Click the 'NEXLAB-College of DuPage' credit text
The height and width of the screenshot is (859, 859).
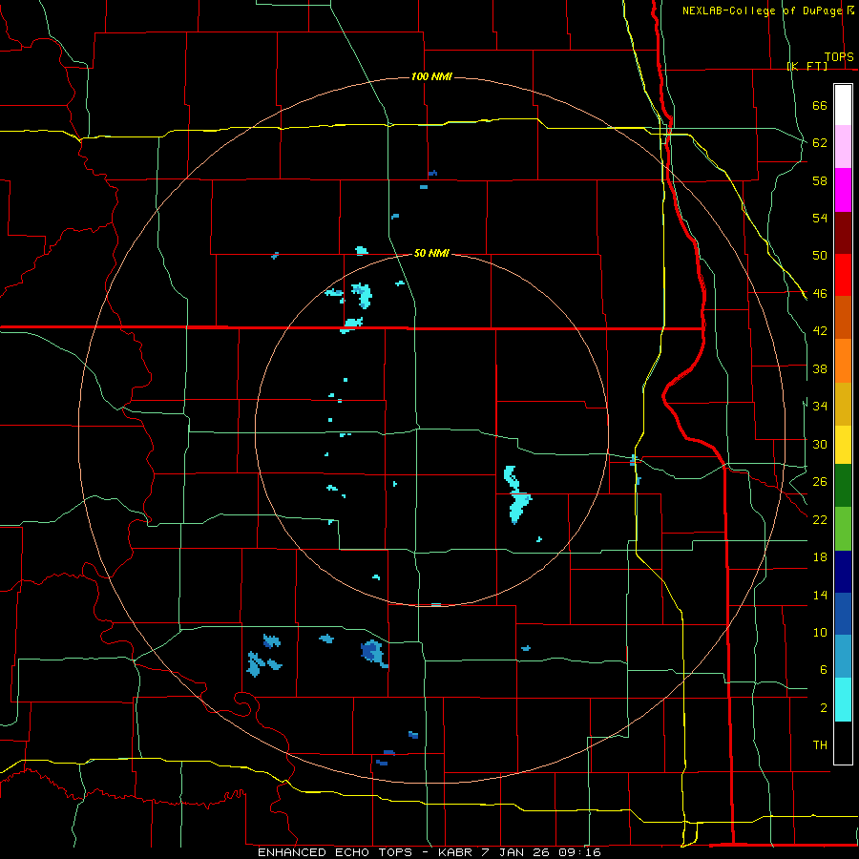pos(763,10)
